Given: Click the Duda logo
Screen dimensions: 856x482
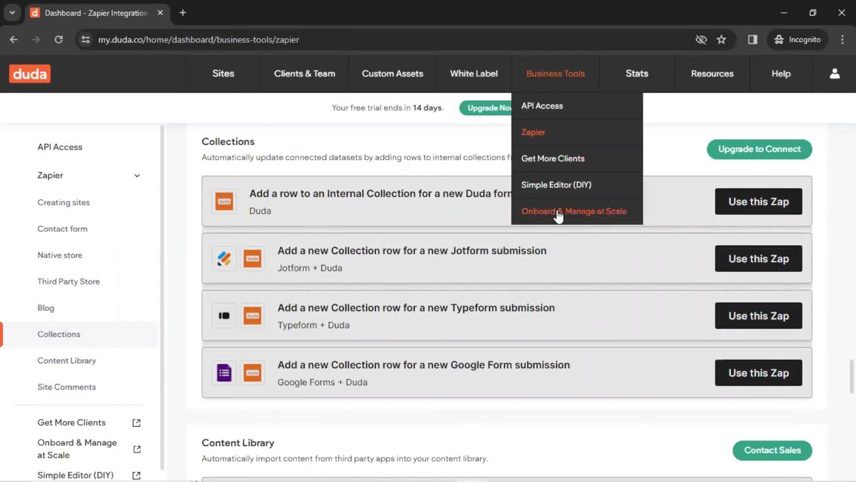Looking at the screenshot, I should click(30, 74).
